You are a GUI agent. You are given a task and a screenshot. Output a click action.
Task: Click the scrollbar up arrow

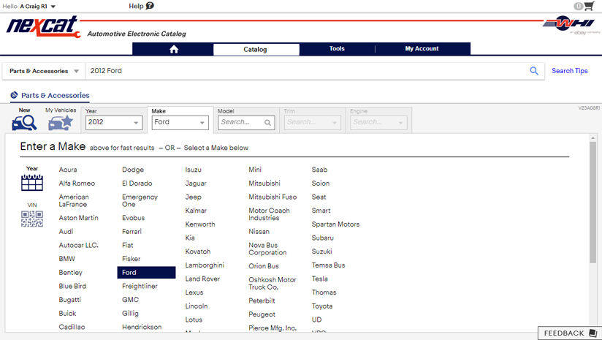pyautogui.click(x=593, y=137)
